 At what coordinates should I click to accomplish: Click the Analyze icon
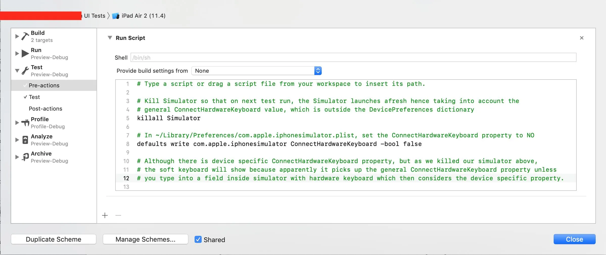pos(25,140)
